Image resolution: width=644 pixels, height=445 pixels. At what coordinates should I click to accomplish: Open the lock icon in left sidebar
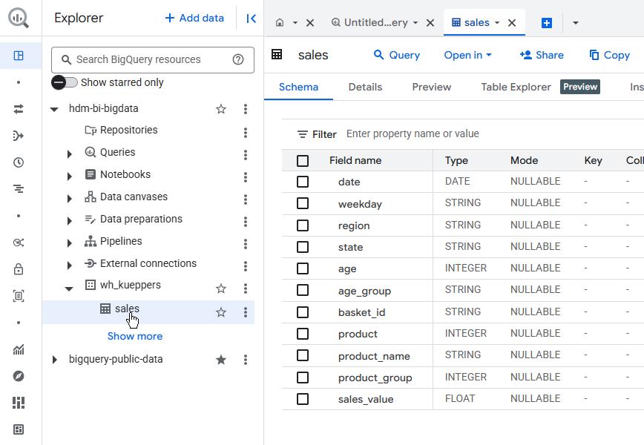[x=19, y=269]
